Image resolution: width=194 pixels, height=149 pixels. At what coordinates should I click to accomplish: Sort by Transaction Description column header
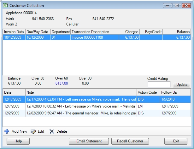[95, 32]
